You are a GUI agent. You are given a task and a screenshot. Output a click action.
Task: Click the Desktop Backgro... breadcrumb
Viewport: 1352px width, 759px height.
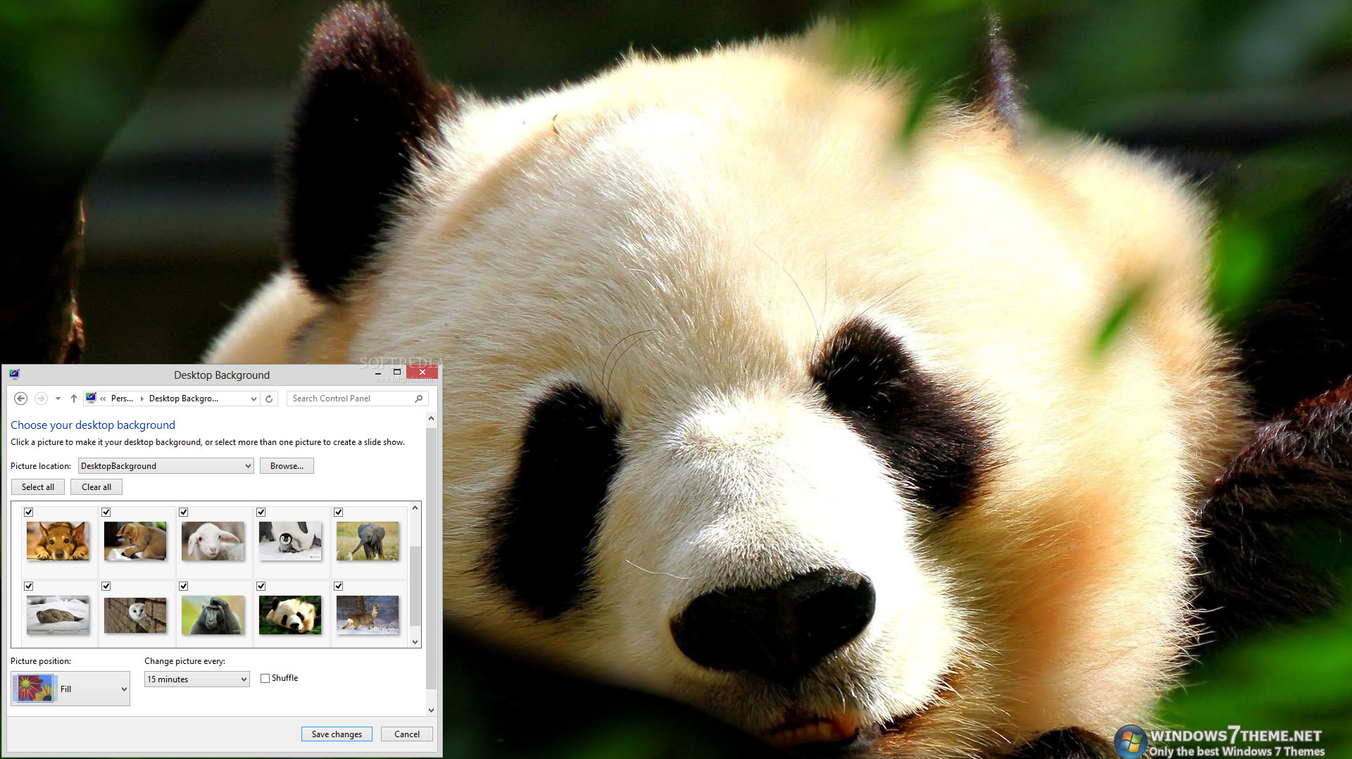tap(184, 399)
